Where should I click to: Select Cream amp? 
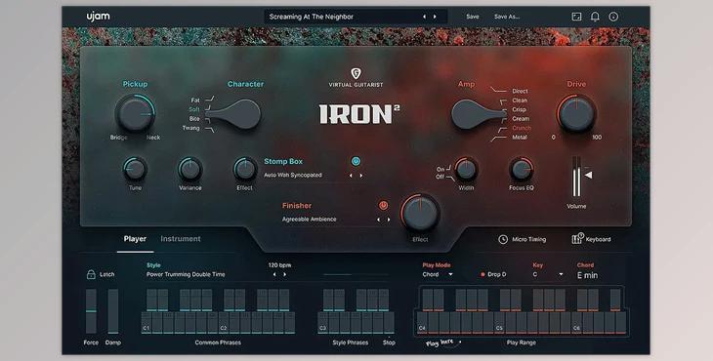(521, 118)
